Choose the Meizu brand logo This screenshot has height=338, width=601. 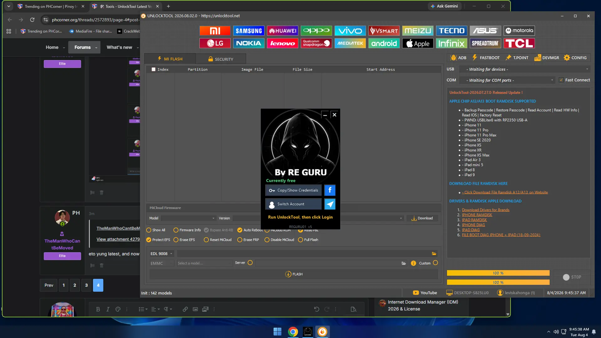point(418,31)
